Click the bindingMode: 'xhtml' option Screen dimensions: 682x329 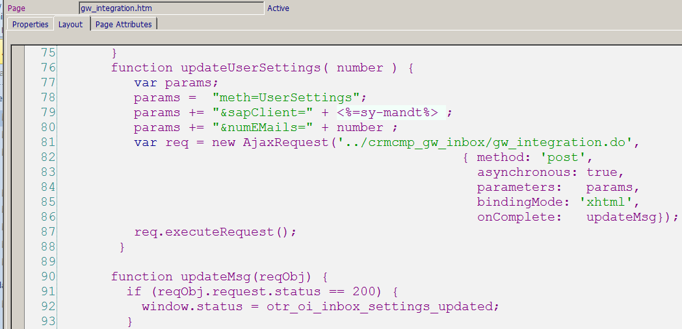coord(558,202)
